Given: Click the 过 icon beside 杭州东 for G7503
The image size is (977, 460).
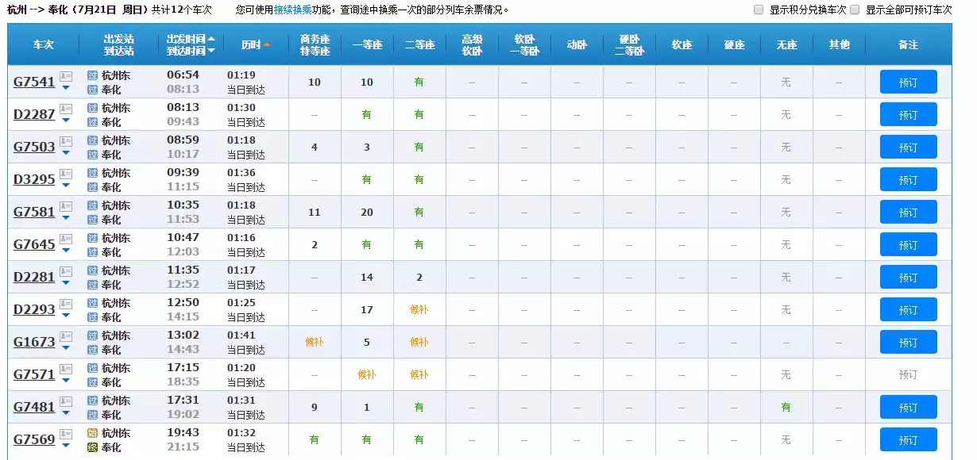Looking at the screenshot, I should [x=92, y=140].
